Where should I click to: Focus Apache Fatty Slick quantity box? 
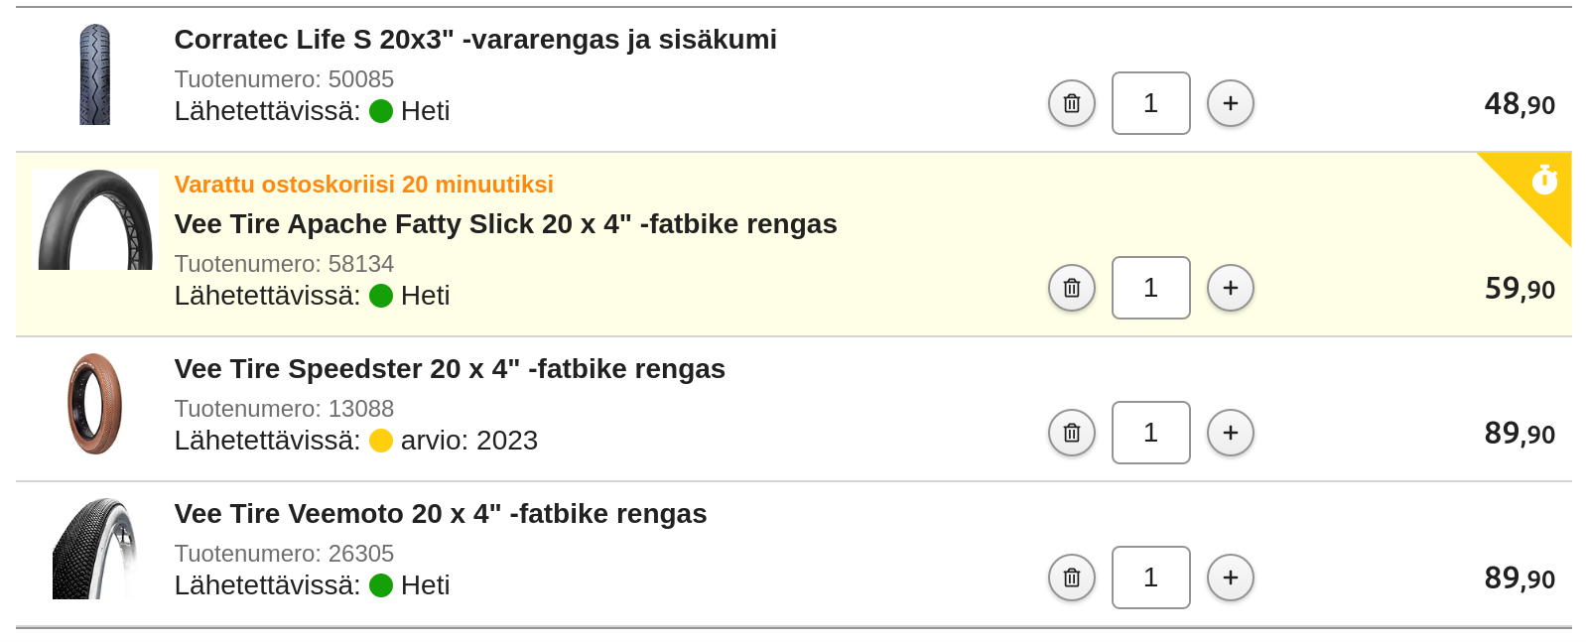pos(1150,288)
